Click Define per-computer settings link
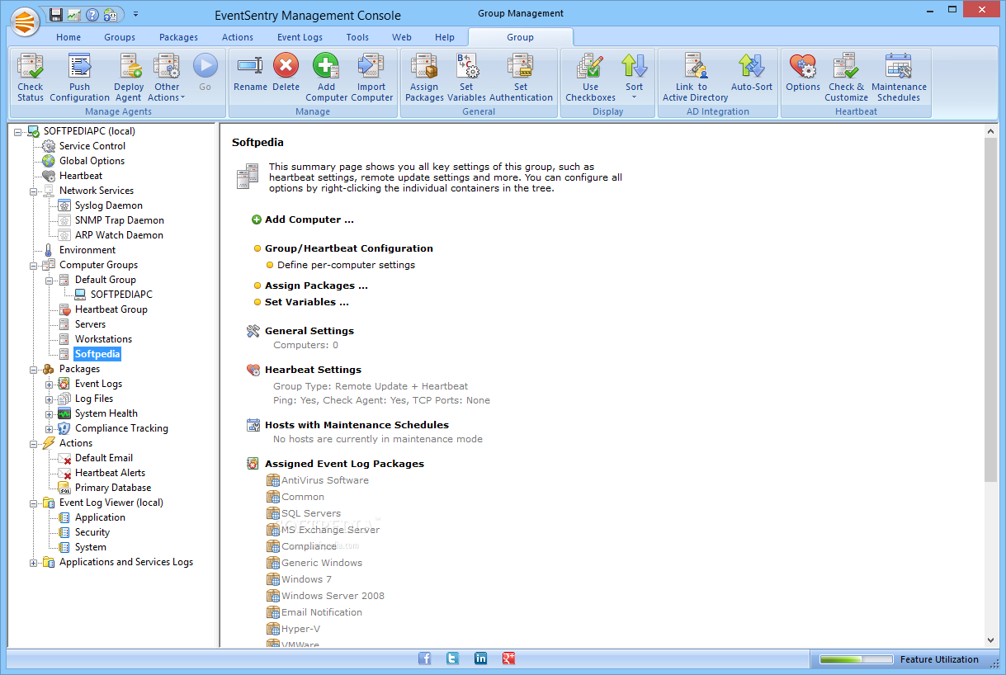 click(x=346, y=265)
